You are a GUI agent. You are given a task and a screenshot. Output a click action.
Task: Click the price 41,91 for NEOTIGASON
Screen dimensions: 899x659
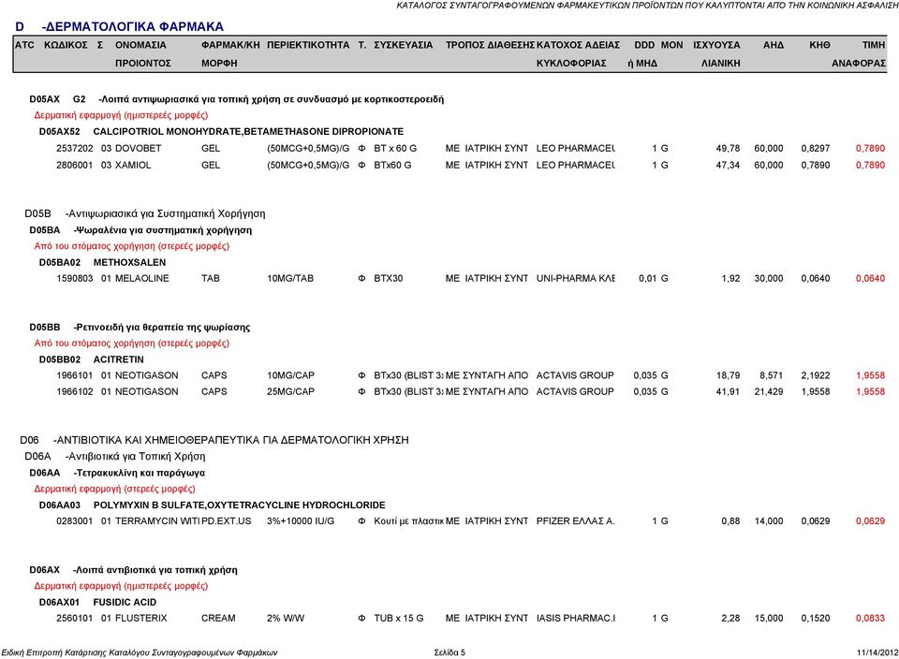(729, 392)
